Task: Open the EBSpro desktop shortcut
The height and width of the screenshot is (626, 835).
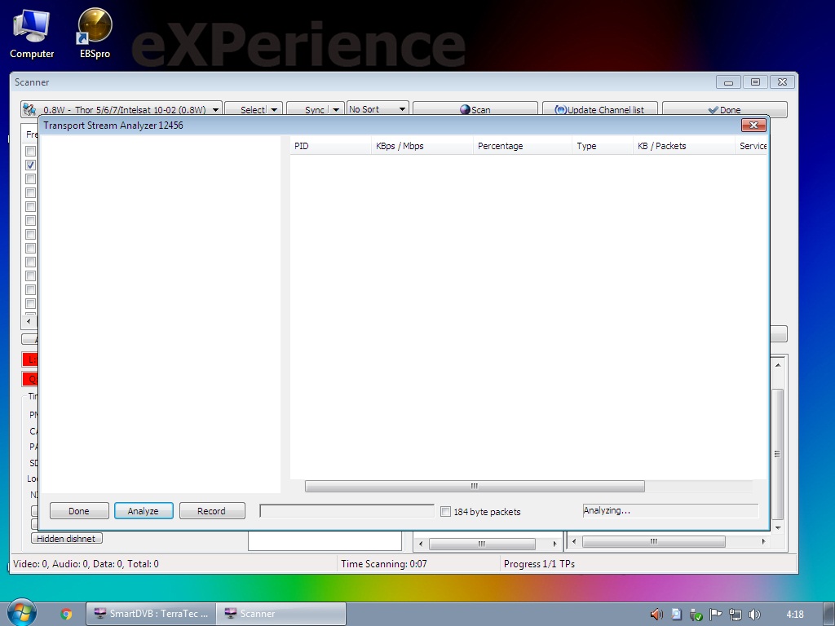Action: click(95, 34)
